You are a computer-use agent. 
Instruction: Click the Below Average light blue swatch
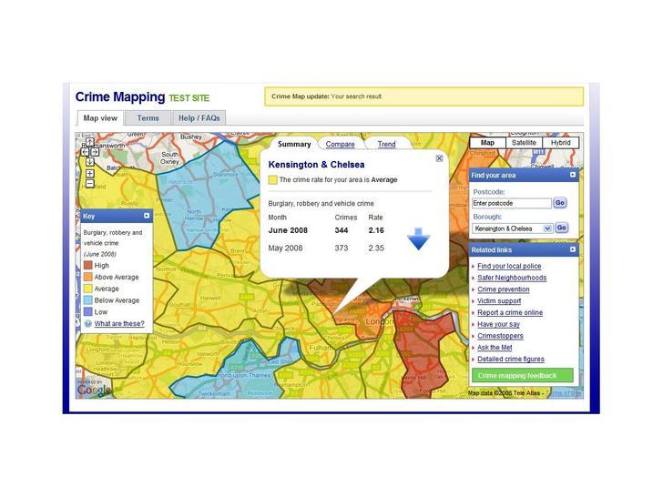(88, 300)
